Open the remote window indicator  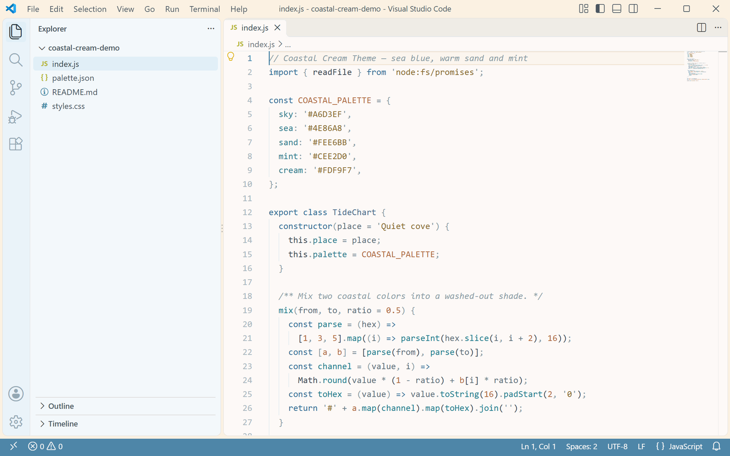point(14,446)
